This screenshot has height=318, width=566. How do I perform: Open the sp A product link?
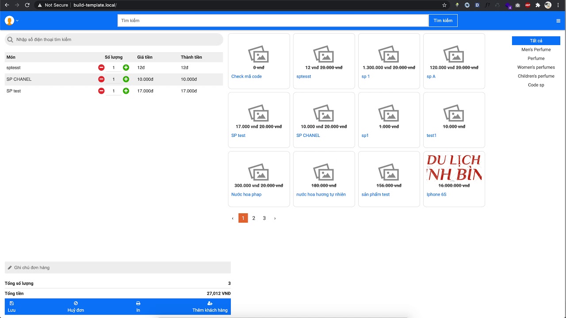coord(431,76)
